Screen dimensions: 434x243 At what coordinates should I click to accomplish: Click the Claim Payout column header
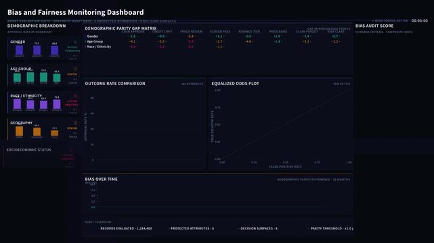(307, 32)
